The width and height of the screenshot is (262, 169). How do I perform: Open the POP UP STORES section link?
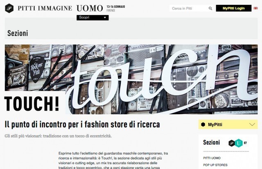(x=215, y=165)
